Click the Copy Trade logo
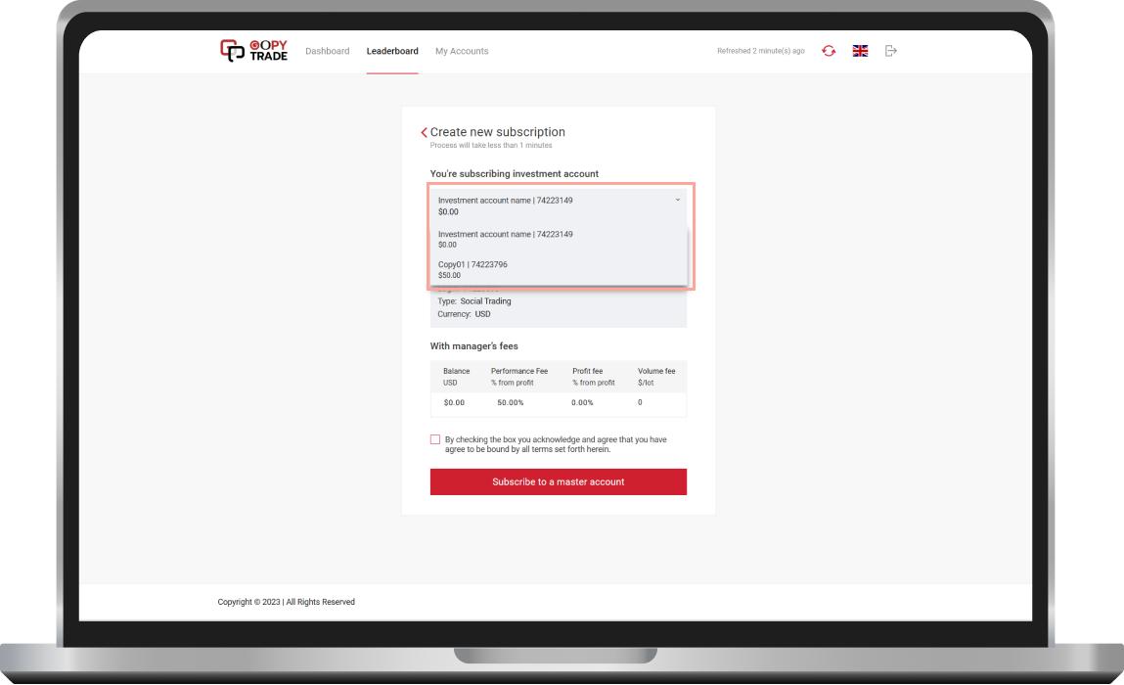The width and height of the screenshot is (1124, 685). point(253,50)
